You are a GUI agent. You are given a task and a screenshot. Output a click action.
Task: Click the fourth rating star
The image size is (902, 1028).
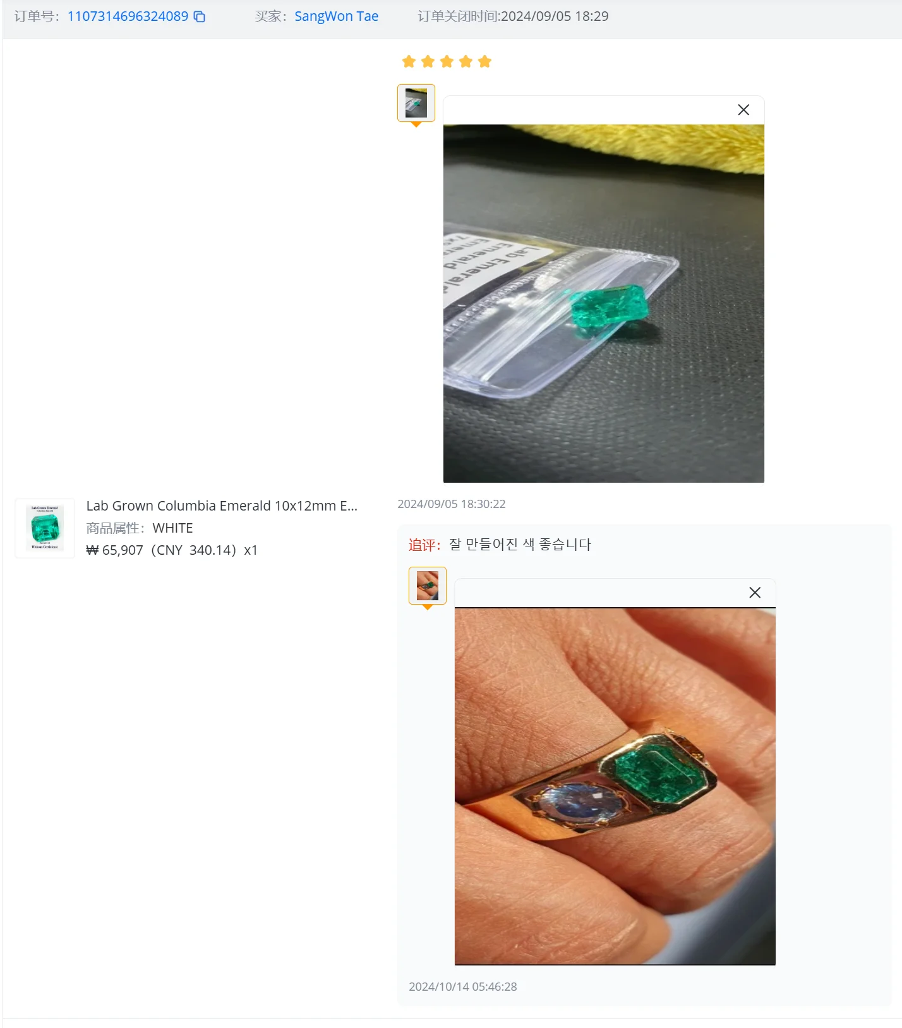coord(466,61)
